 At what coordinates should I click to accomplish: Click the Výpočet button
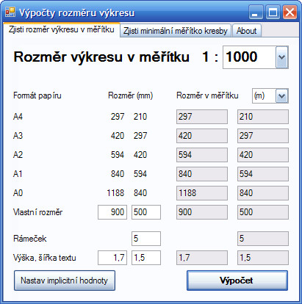tap(237, 281)
